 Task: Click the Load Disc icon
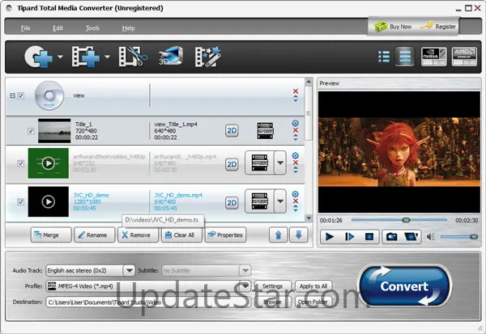tap(38, 57)
